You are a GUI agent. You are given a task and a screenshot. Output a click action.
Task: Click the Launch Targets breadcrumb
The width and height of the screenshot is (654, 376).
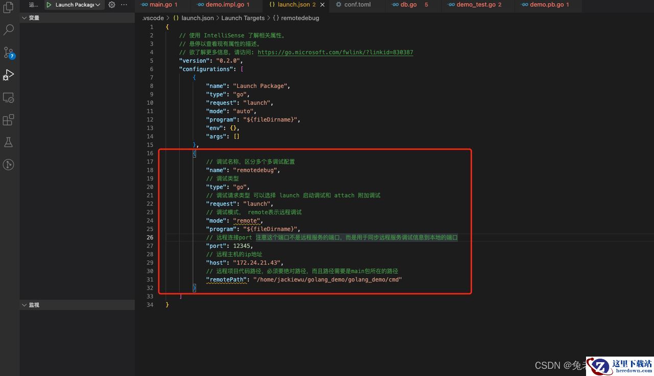(x=243, y=18)
